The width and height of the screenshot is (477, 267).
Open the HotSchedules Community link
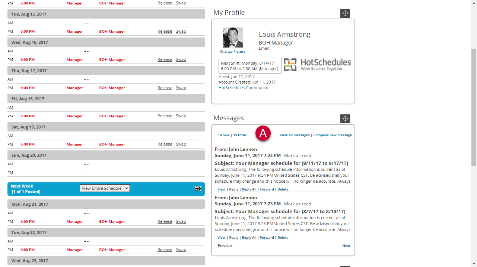click(243, 88)
